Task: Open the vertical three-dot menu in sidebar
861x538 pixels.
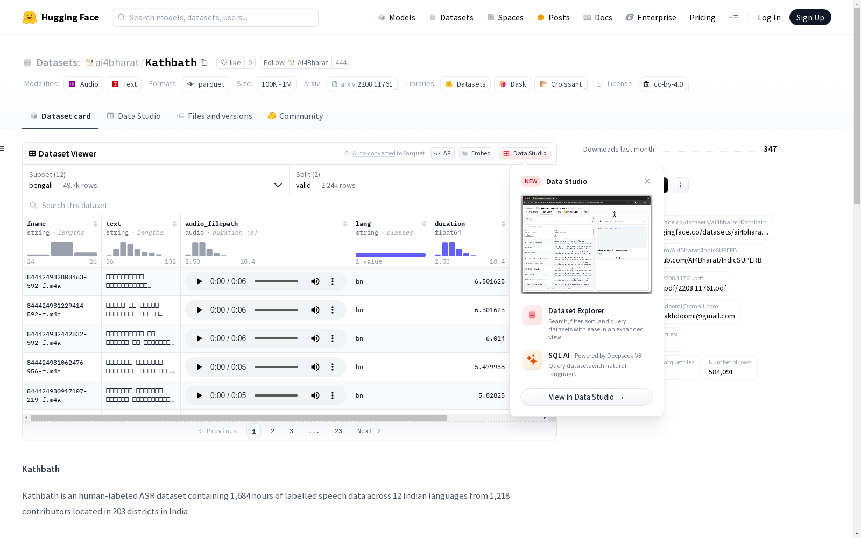Action: 681,185
